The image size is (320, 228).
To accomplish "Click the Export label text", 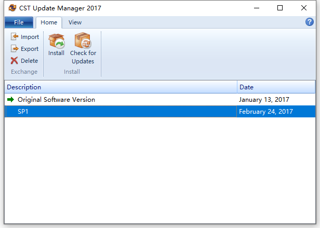I will [x=30, y=49].
